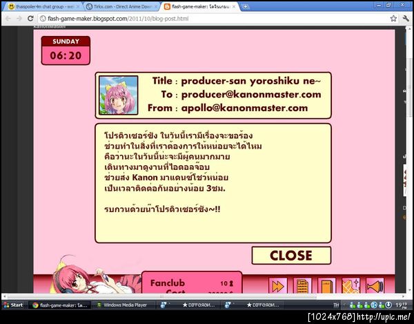Viewport: 414px width, 324px height.
Task: Click the first messenger tray icon
Action: point(353,305)
